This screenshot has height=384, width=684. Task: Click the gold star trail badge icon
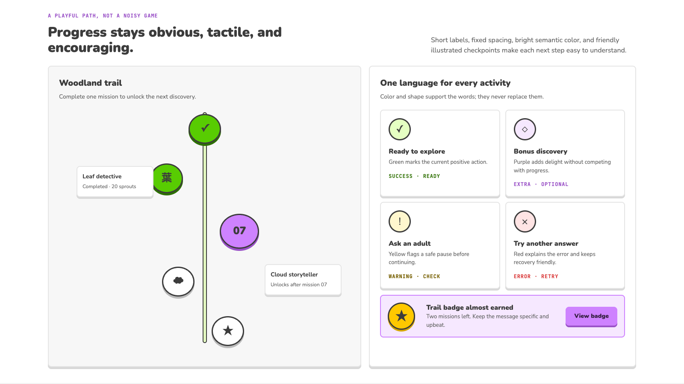(401, 317)
